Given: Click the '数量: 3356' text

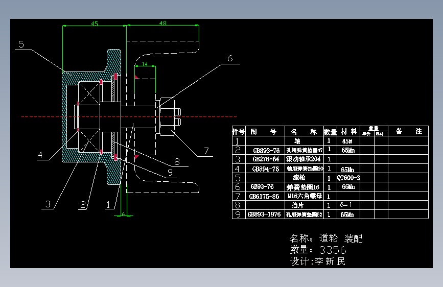Looking at the screenshot, I should coord(318,250).
